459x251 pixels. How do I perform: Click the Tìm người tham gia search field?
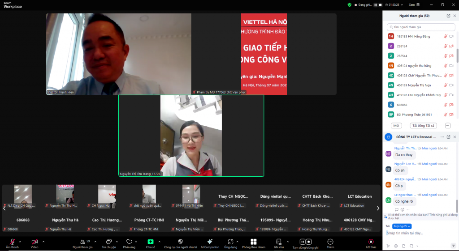421,27
